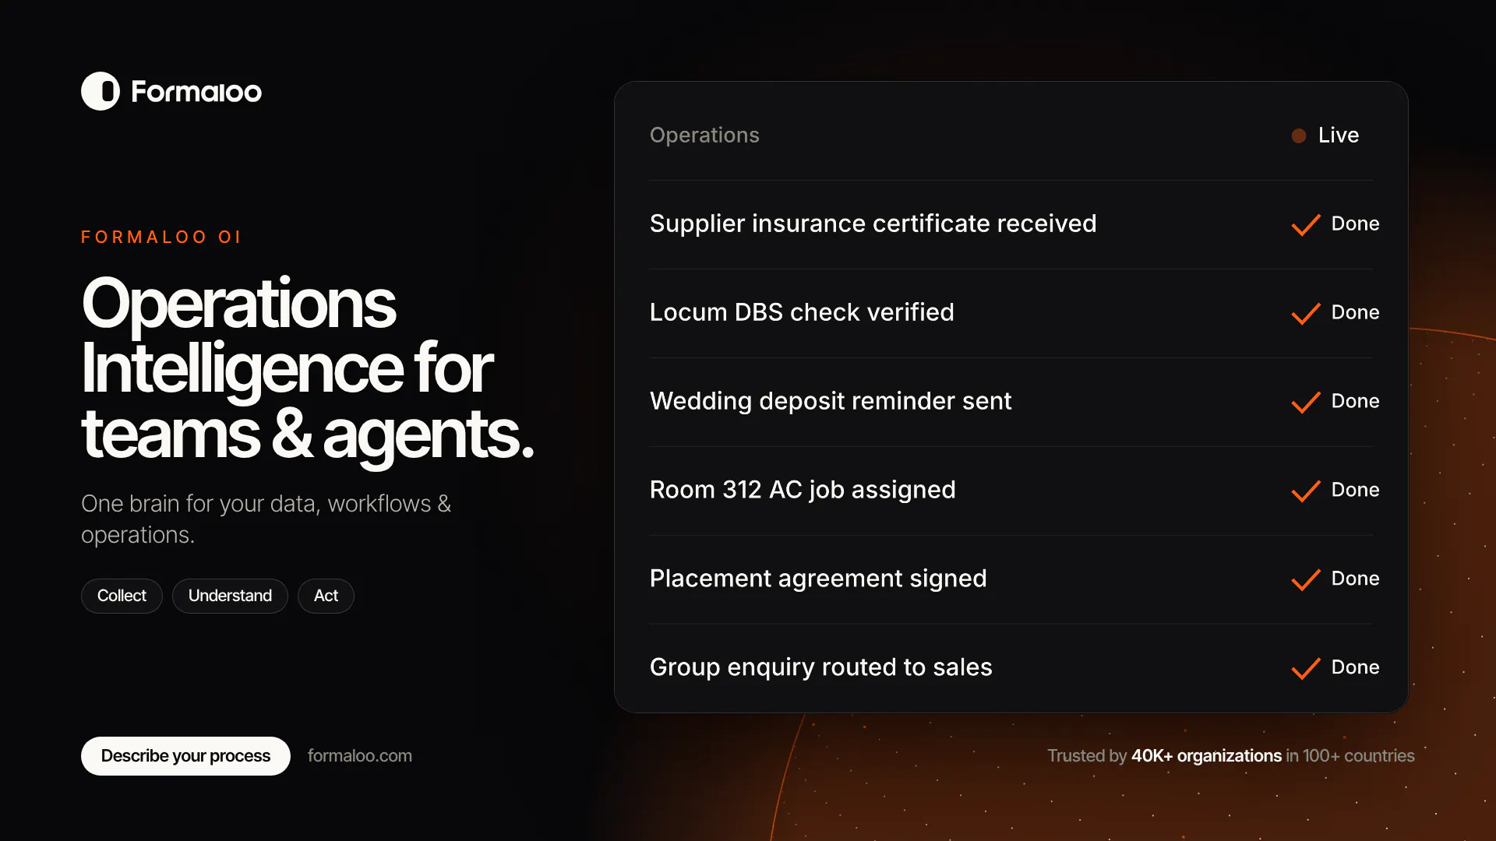1496x841 pixels.
Task: Click the orange Live status dot
Action: click(1299, 135)
